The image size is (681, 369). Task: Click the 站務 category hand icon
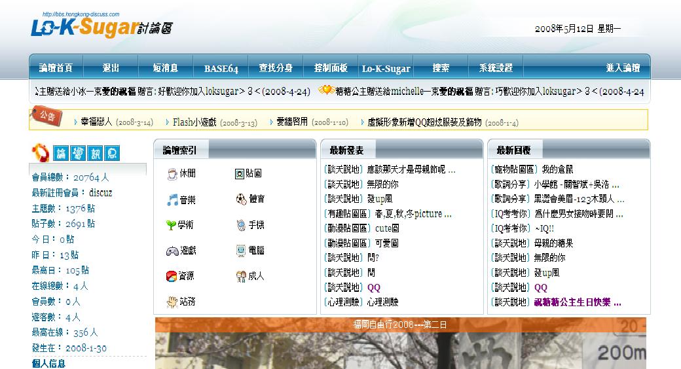tap(172, 302)
